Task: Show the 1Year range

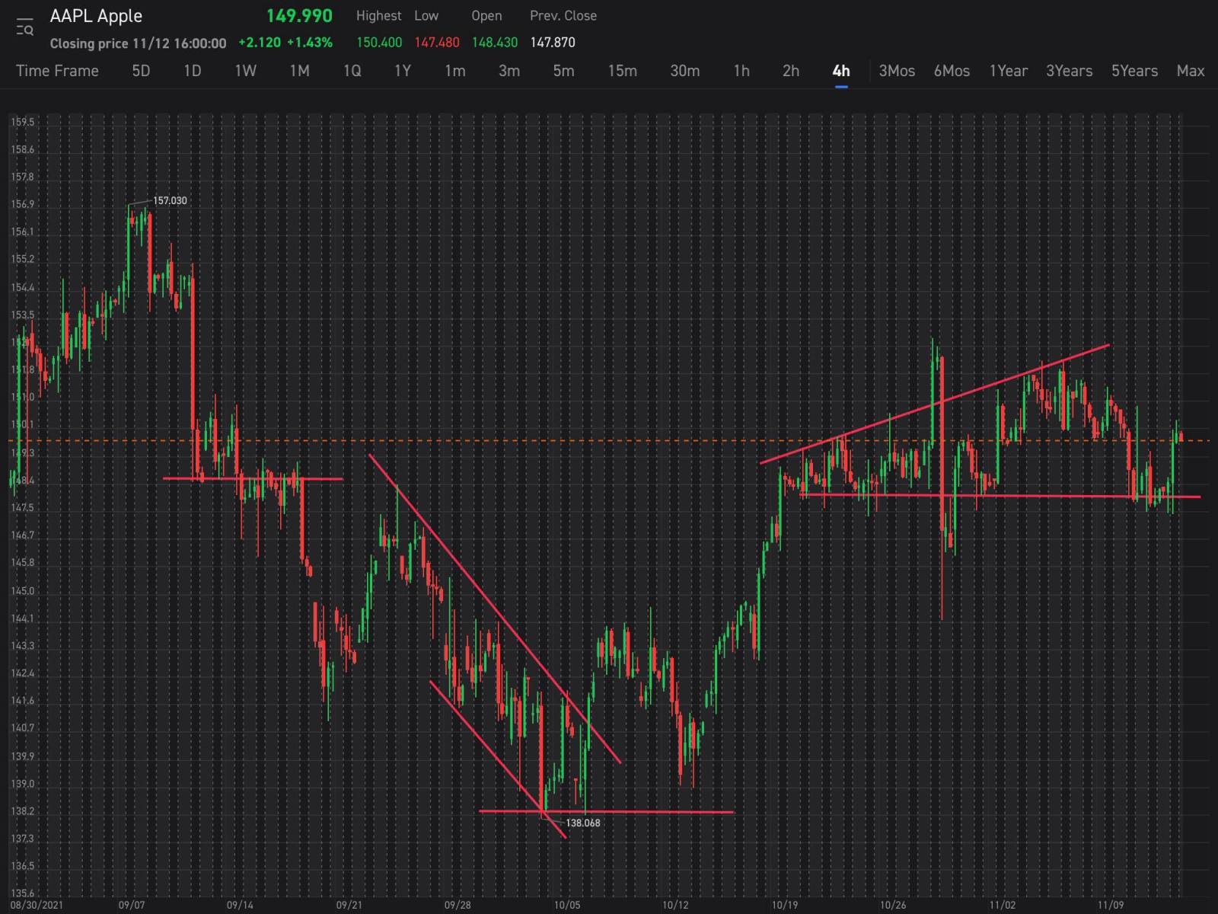Action: pos(1008,71)
